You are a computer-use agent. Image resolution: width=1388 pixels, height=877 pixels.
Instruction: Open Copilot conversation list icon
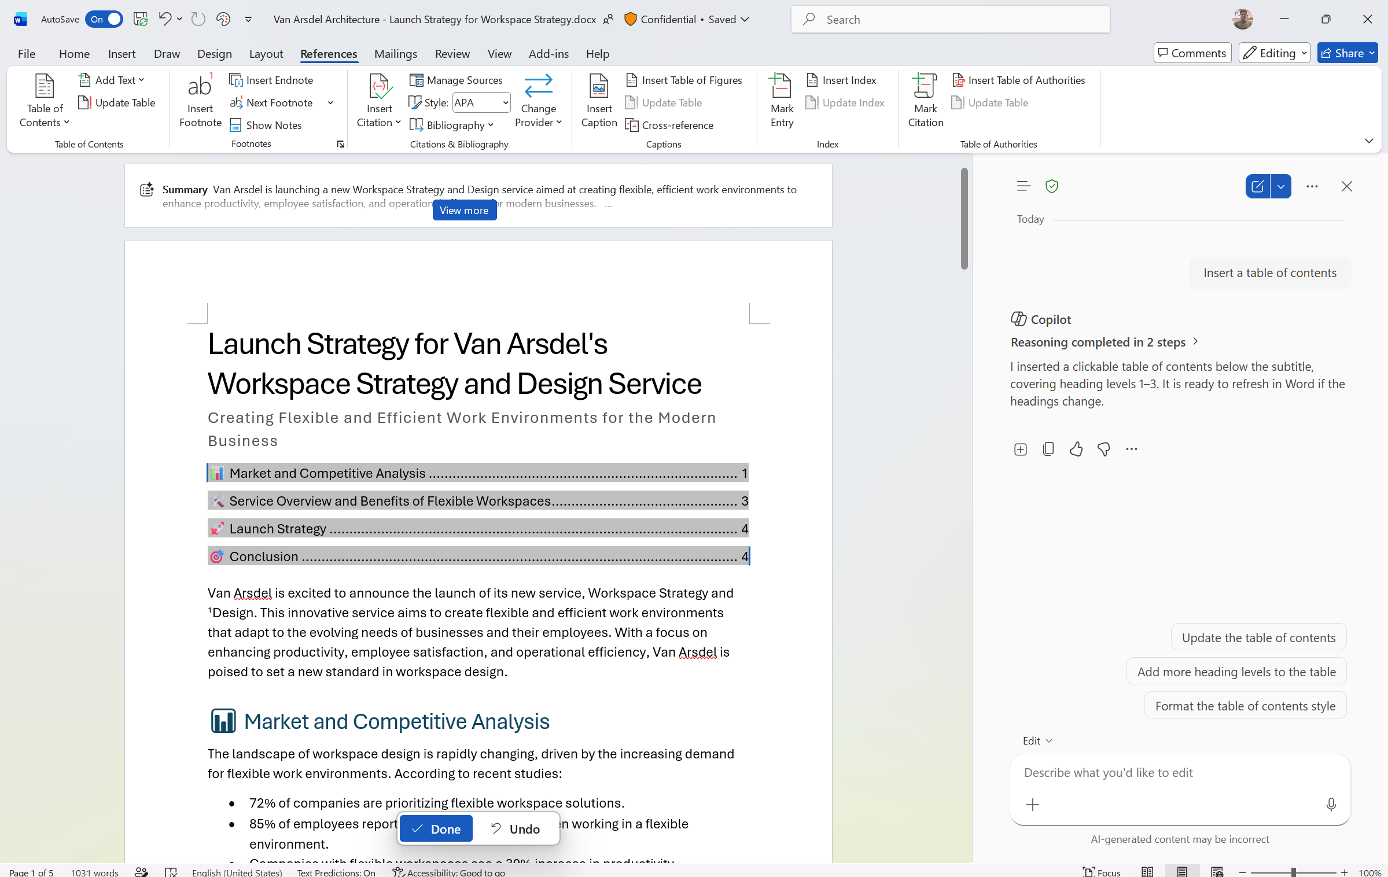coord(1023,186)
